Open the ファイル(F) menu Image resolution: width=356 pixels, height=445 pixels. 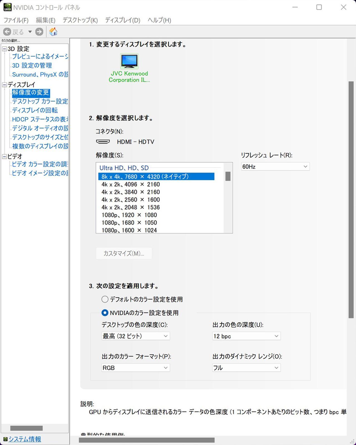[x=16, y=20]
